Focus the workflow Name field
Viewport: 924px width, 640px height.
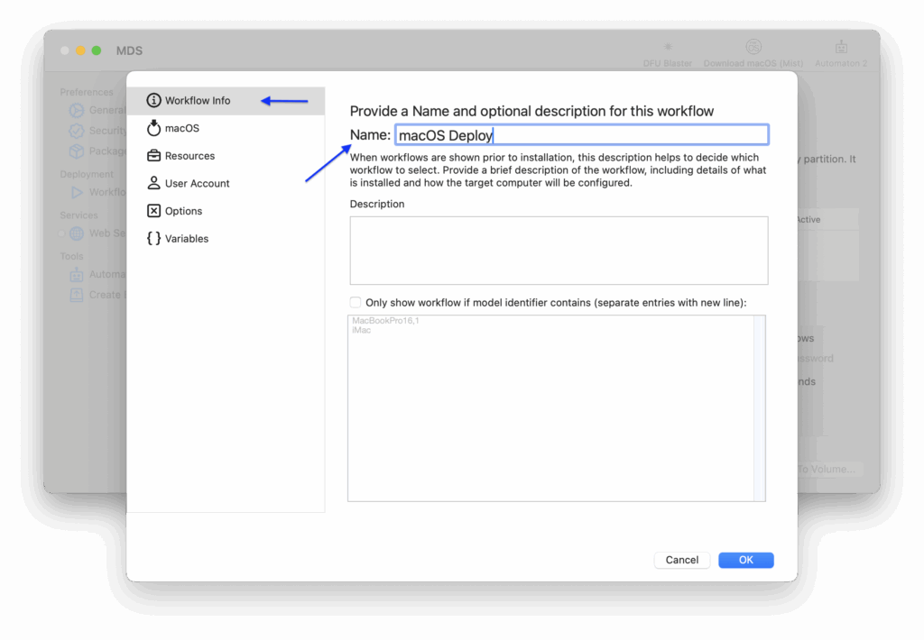click(582, 135)
